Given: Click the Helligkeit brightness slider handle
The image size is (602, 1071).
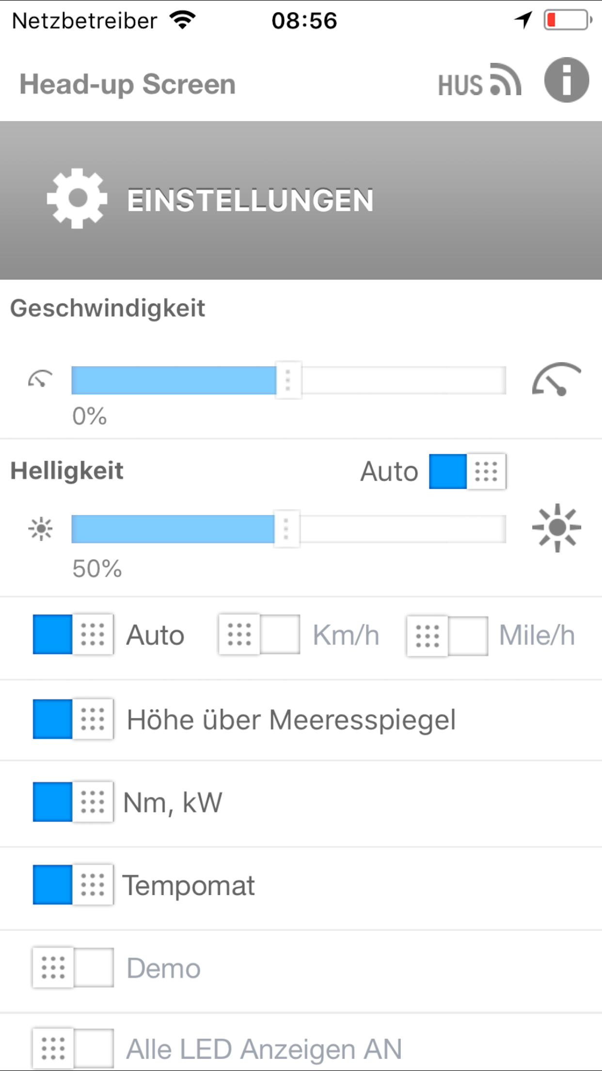Looking at the screenshot, I should tap(286, 529).
